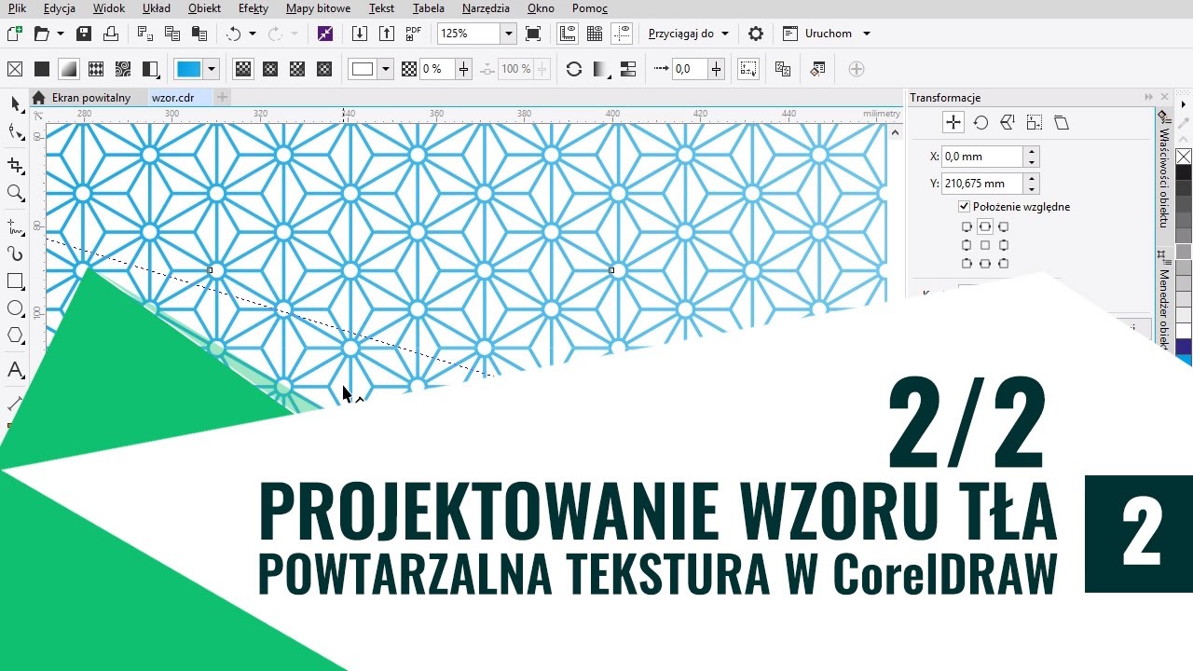Select the bottom-right anchor point
The image size is (1193, 671).
[x=1004, y=263]
